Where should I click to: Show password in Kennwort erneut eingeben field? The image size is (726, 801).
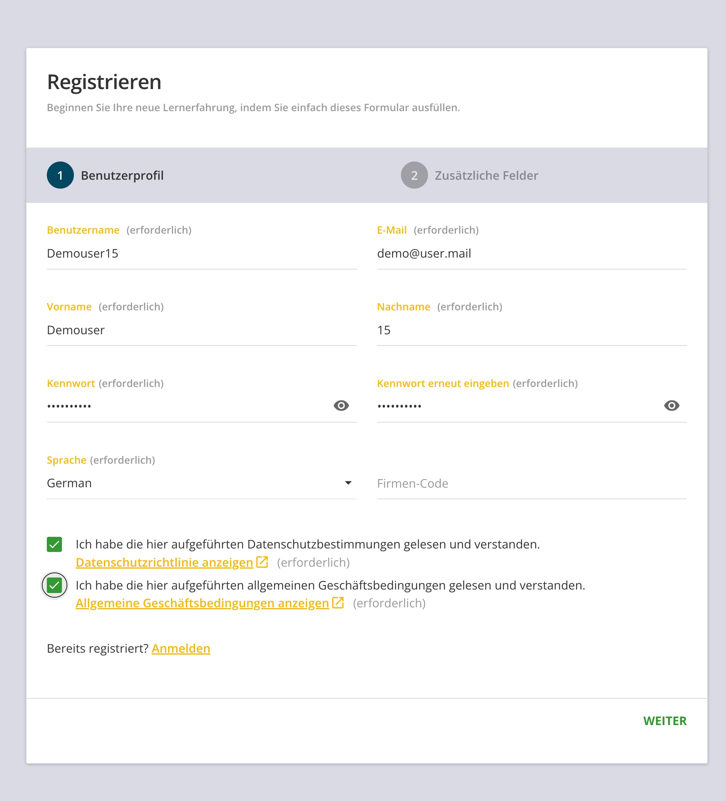point(671,406)
